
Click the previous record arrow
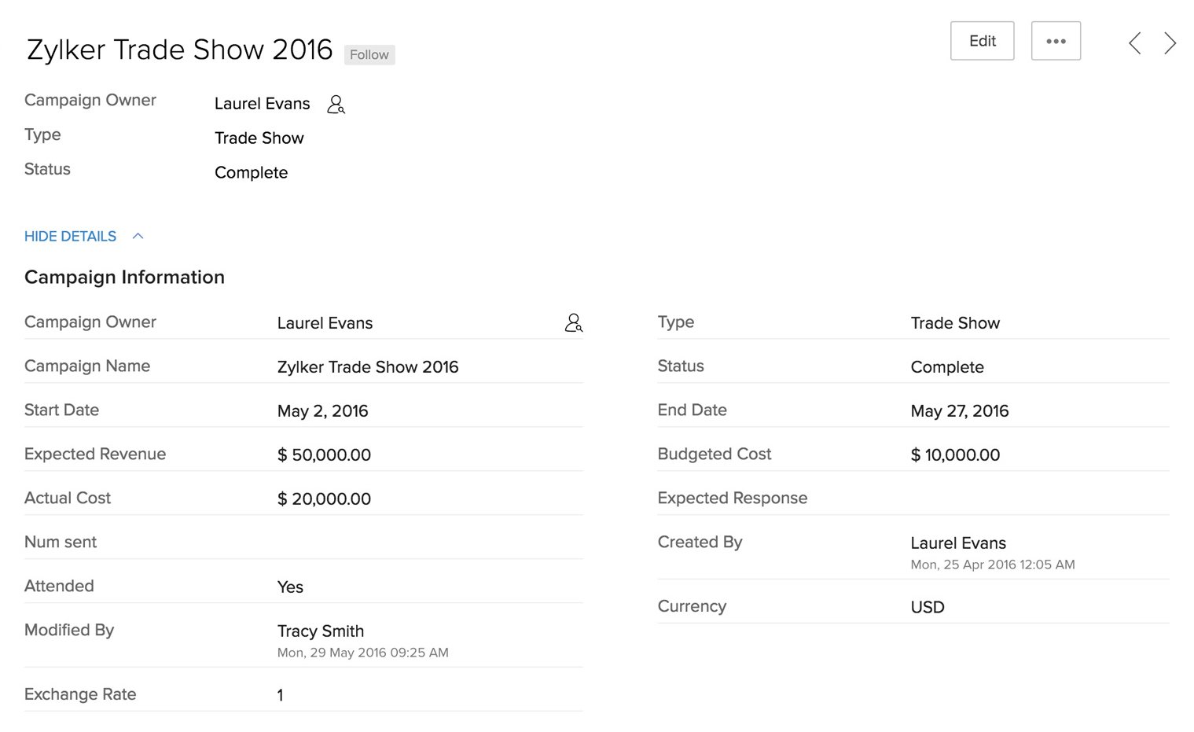click(1134, 43)
